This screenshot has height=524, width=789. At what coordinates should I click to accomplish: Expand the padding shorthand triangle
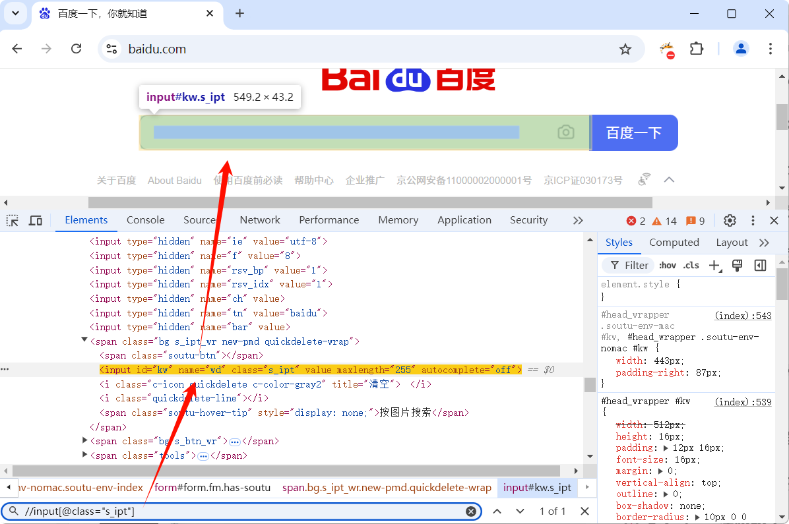[x=665, y=448]
